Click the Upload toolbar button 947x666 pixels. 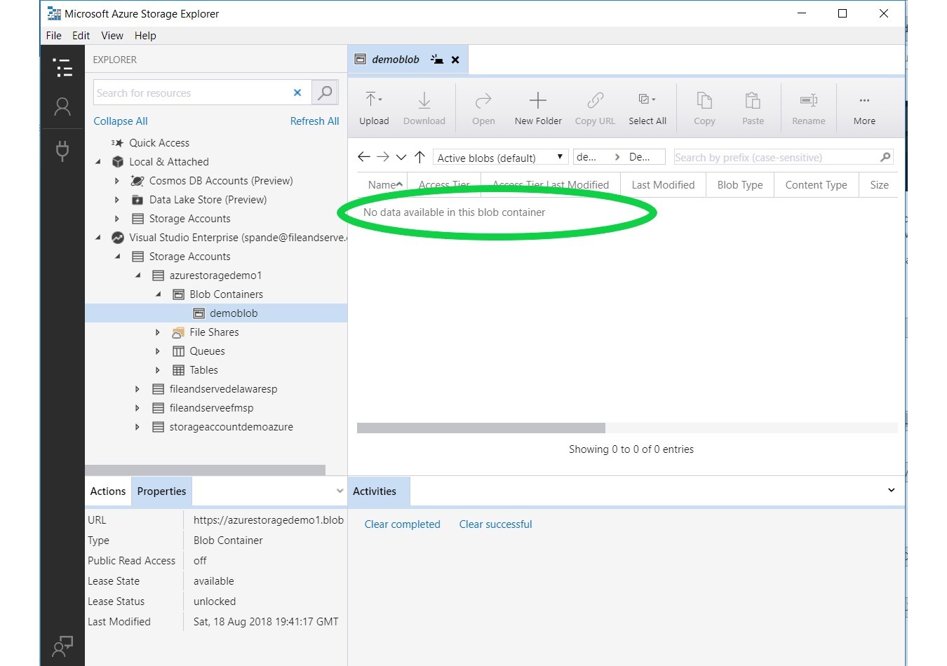[374, 109]
